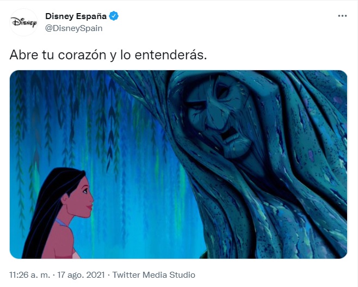Open the three-dot more options menu
The width and height of the screenshot is (358, 287).
tap(342, 16)
